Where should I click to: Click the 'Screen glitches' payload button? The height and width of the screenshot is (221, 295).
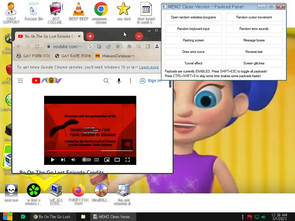click(254, 63)
